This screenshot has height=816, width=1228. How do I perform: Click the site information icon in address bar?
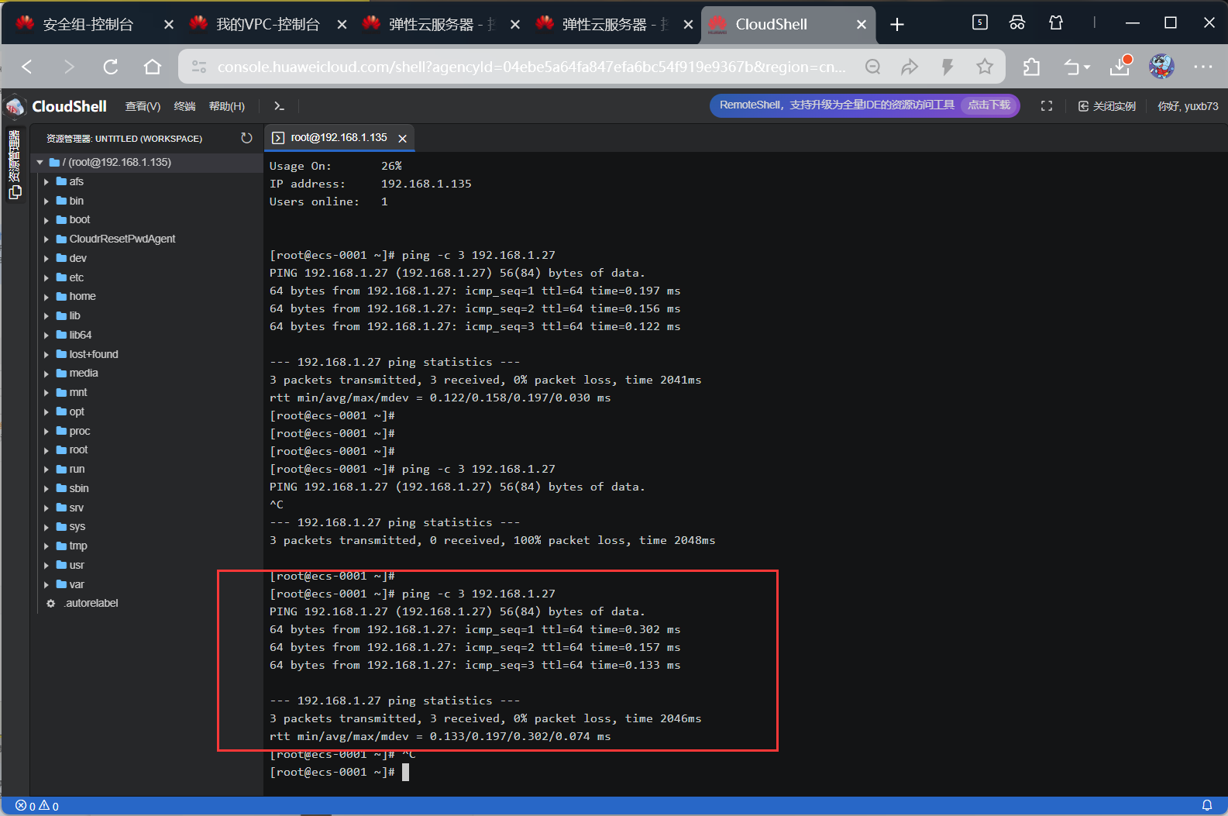click(199, 67)
